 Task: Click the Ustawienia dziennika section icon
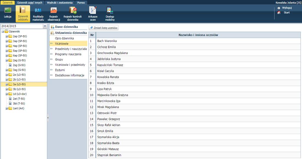tap(52, 33)
